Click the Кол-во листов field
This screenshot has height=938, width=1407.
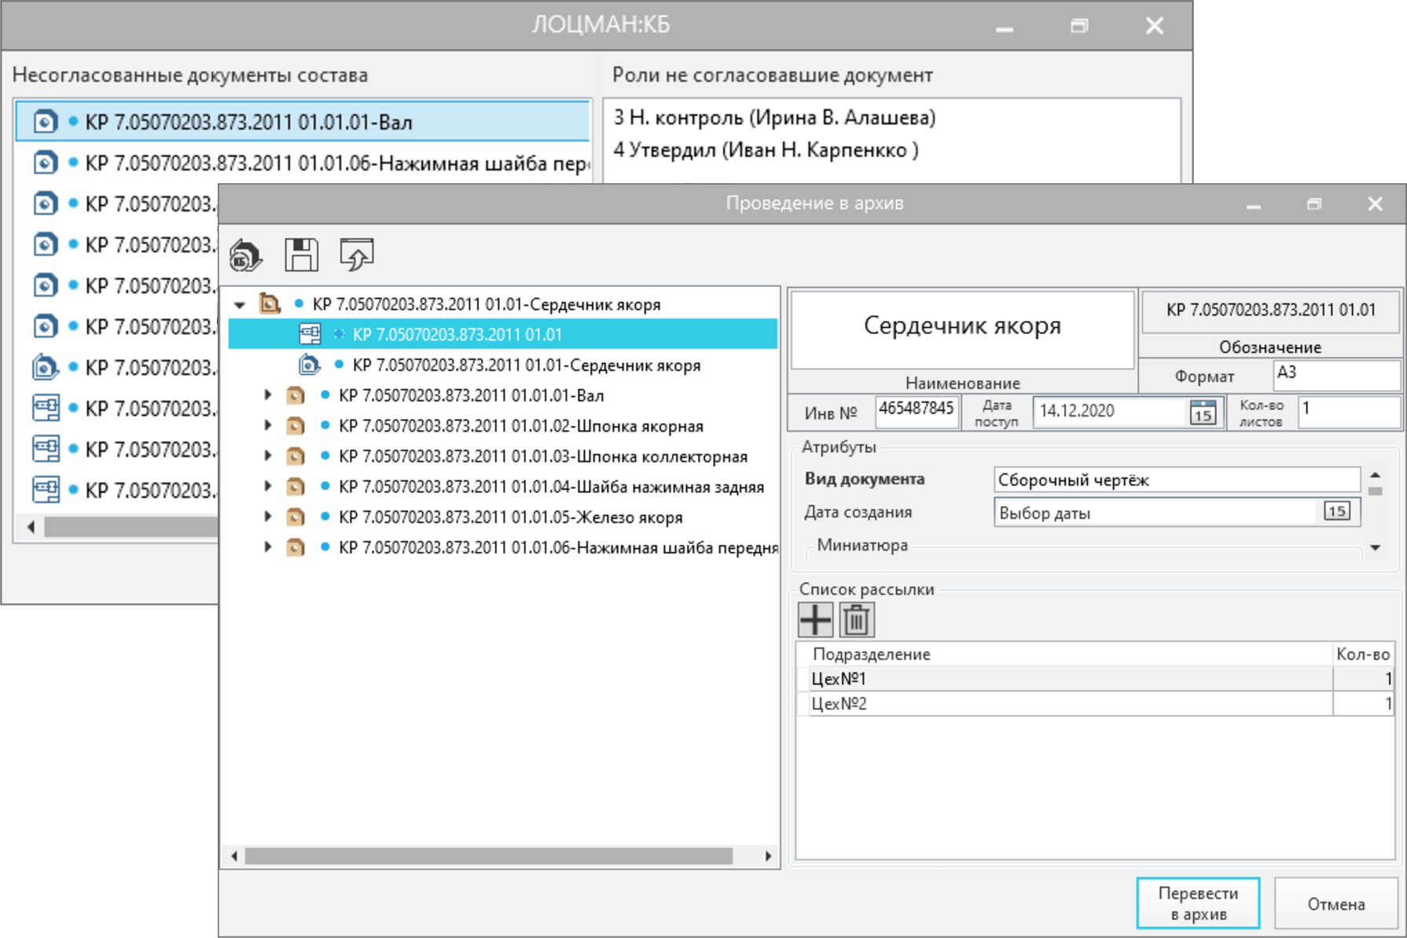point(1348,411)
